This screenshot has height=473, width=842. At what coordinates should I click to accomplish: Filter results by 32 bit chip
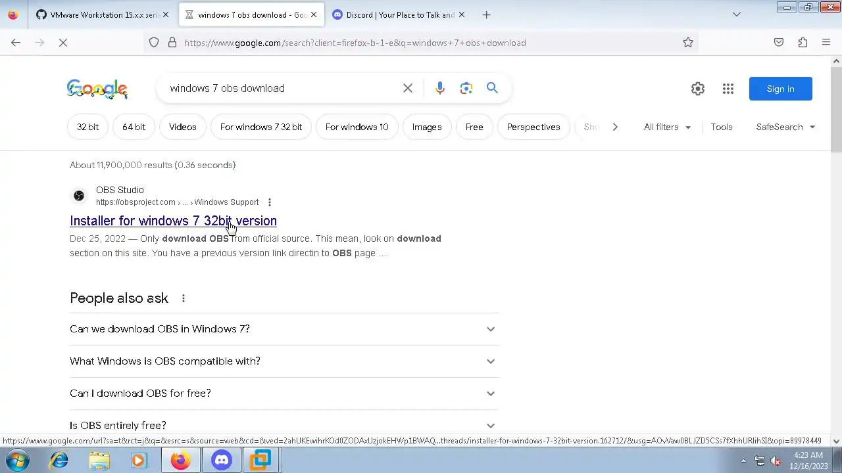click(87, 127)
